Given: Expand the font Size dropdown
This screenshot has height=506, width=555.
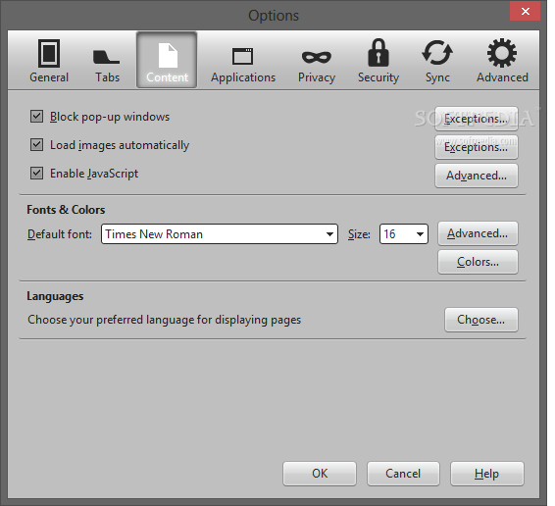Looking at the screenshot, I should pos(404,234).
